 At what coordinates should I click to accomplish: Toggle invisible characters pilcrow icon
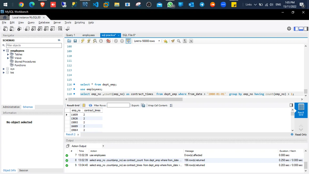click(185, 41)
